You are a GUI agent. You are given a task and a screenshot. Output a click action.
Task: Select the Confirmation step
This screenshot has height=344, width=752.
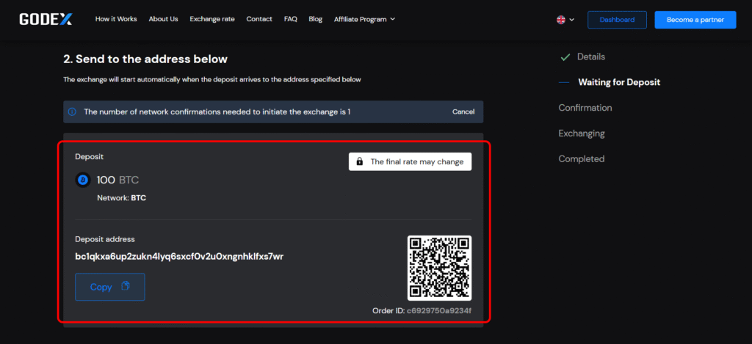point(585,108)
